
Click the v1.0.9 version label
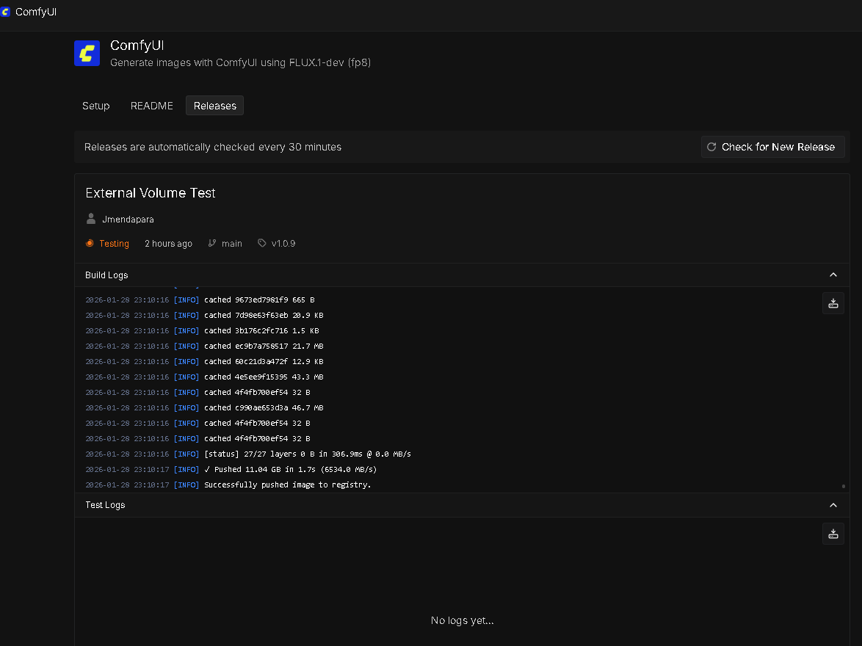(x=282, y=243)
